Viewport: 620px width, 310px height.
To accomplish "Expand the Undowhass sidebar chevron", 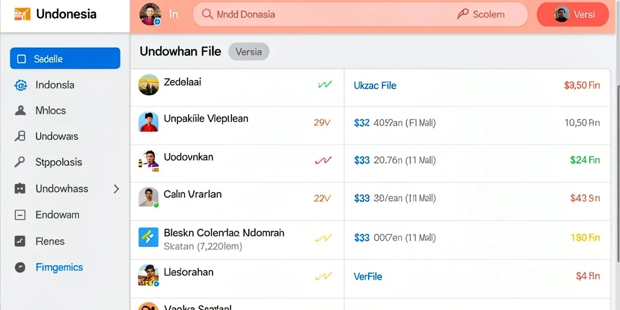I will [116, 189].
